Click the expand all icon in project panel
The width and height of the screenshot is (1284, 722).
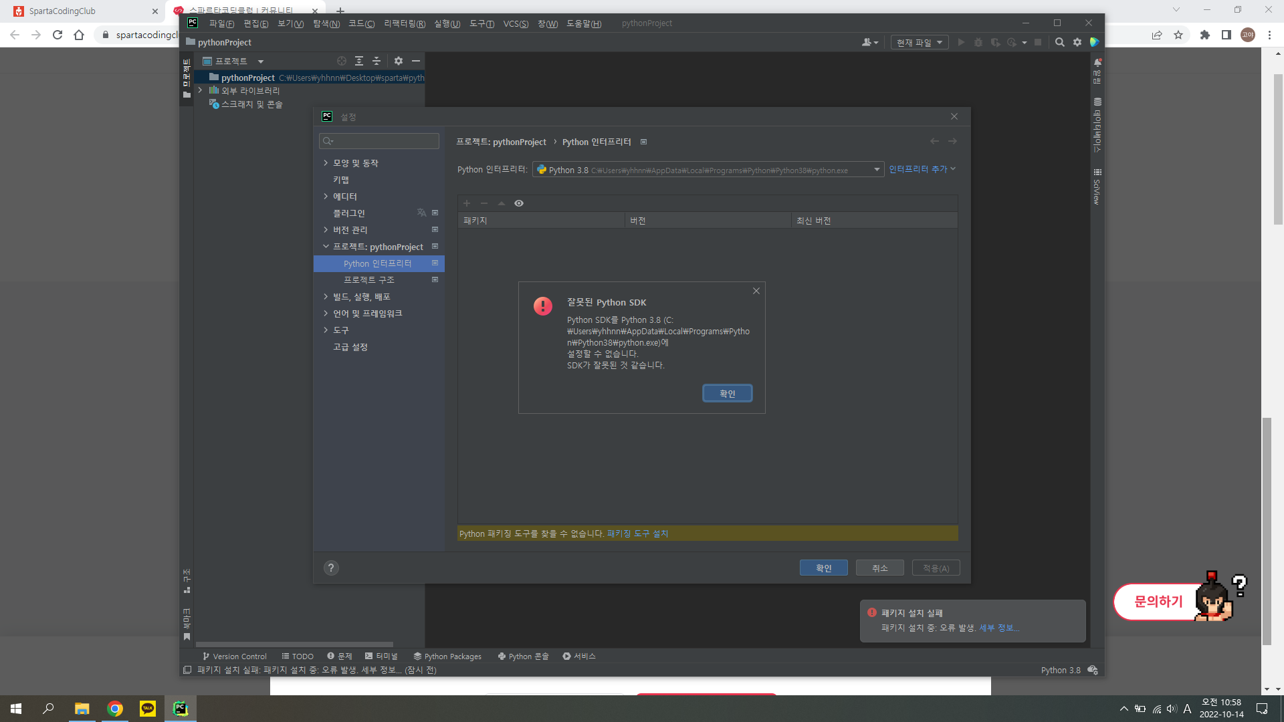359,61
